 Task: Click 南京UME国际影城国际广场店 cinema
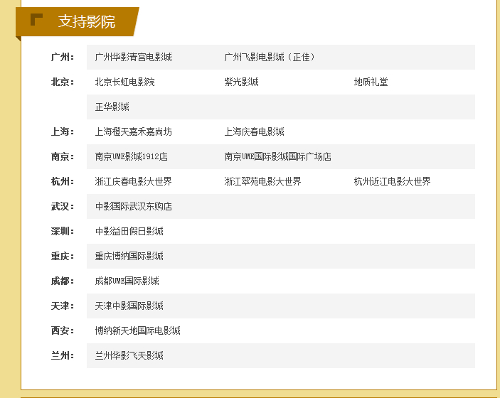pos(278,157)
